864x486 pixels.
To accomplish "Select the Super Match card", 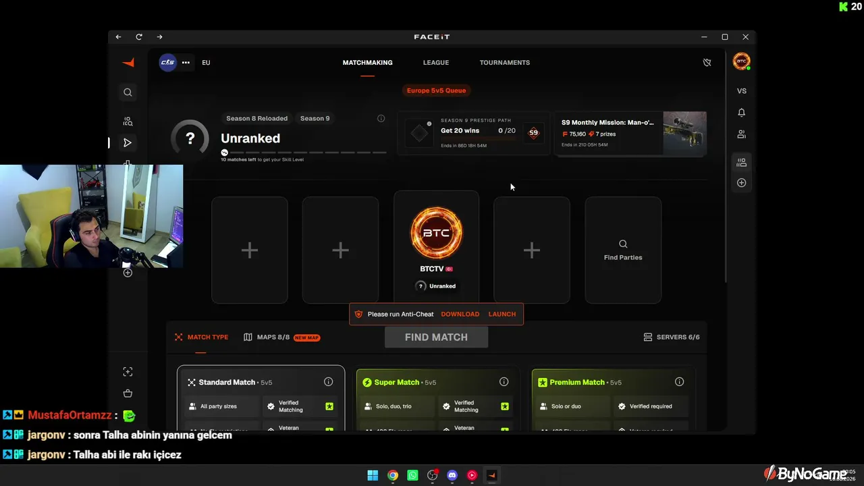I will pos(437,398).
